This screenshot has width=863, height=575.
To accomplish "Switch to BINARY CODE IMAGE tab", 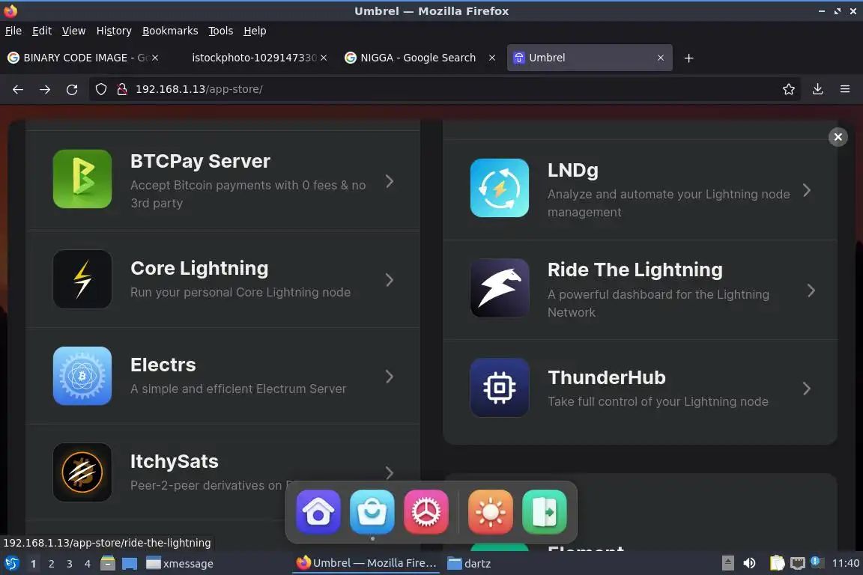I will click(x=84, y=58).
